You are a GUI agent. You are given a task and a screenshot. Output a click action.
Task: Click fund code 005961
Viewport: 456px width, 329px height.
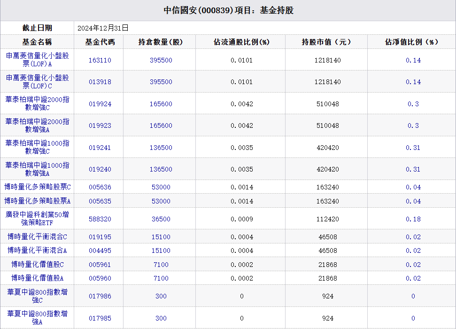100,265
